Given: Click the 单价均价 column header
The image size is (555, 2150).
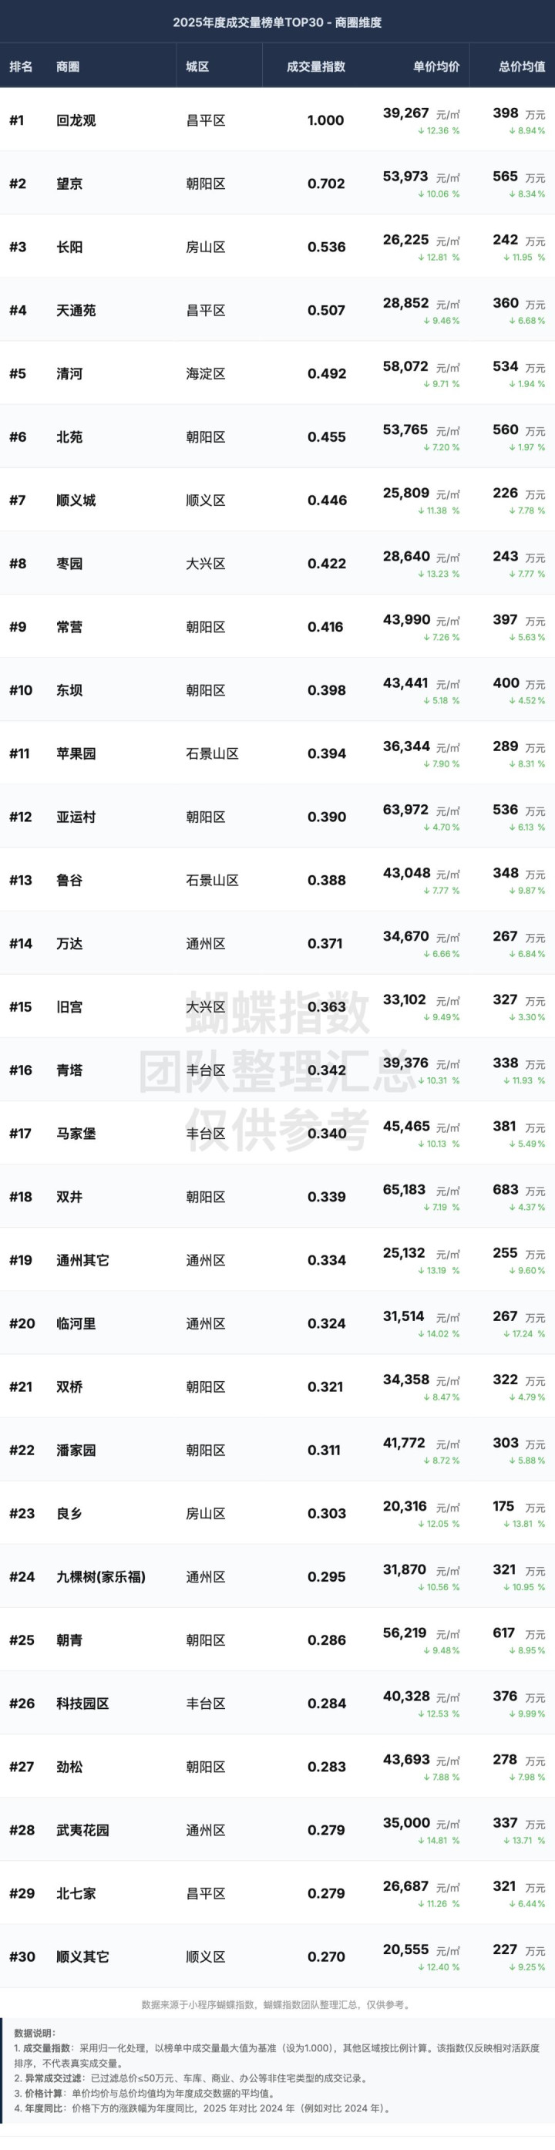Looking at the screenshot, I should (x=436, y=67).
